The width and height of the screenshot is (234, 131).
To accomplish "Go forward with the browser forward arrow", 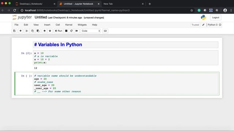I will [x=9, y=10].
